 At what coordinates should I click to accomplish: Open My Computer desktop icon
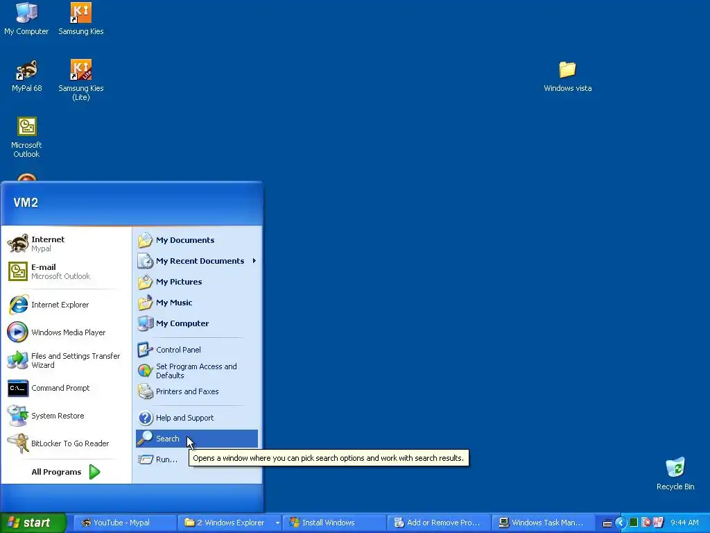point(26,18)
